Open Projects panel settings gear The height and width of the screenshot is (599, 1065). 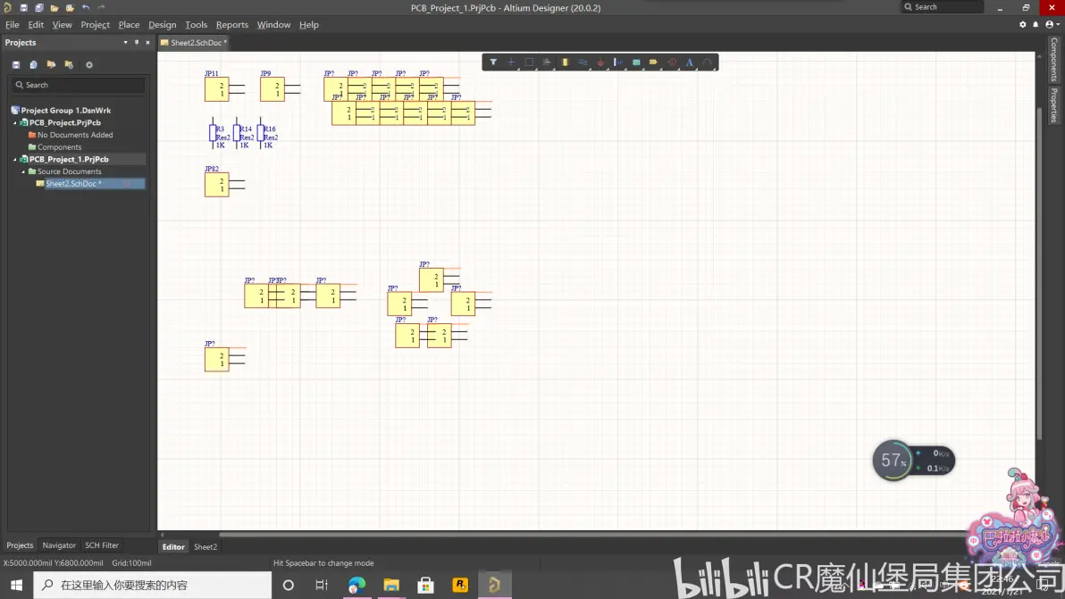[x=89, y=64]
